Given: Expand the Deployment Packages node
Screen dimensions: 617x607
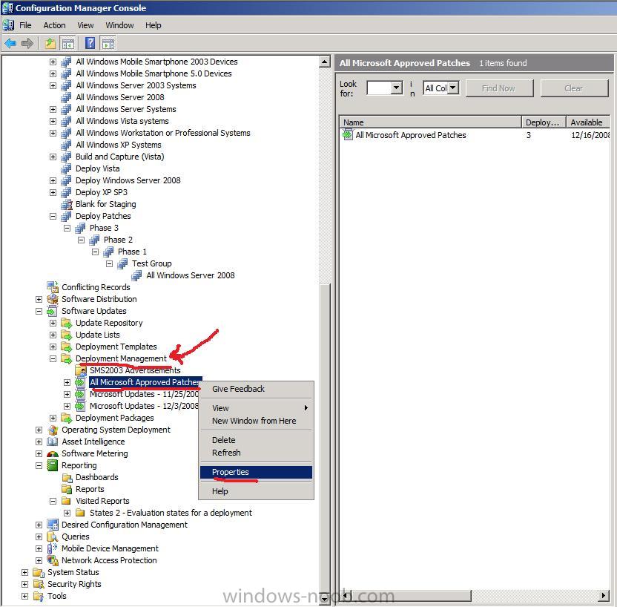Looking at the screenshot, I should pos(53,418).
